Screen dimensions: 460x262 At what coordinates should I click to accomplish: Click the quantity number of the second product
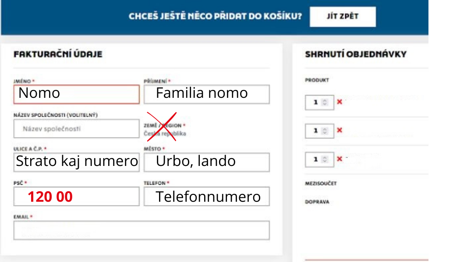click(315, 131)
